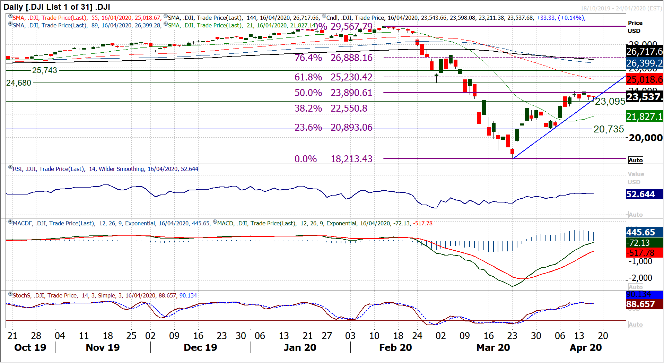Click the Jan 20 month label
This screenshot has height=363, width=664.
pos(300,347)
